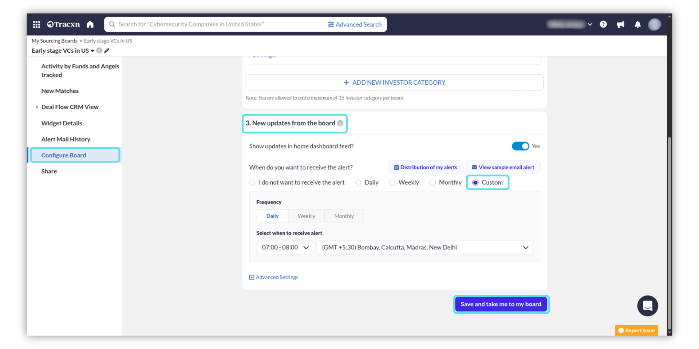Image resolution: width=699 pixels, height=349 pixels.
Task: Open announcements megaphone icon
Action: 620,24
